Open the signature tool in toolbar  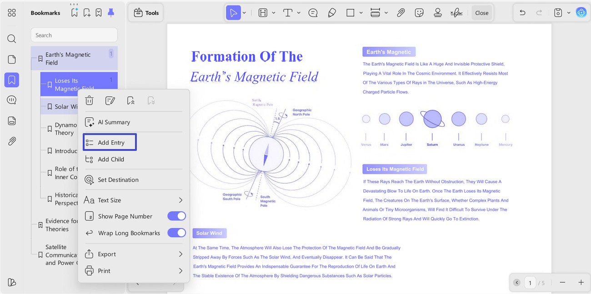point(456,13)
